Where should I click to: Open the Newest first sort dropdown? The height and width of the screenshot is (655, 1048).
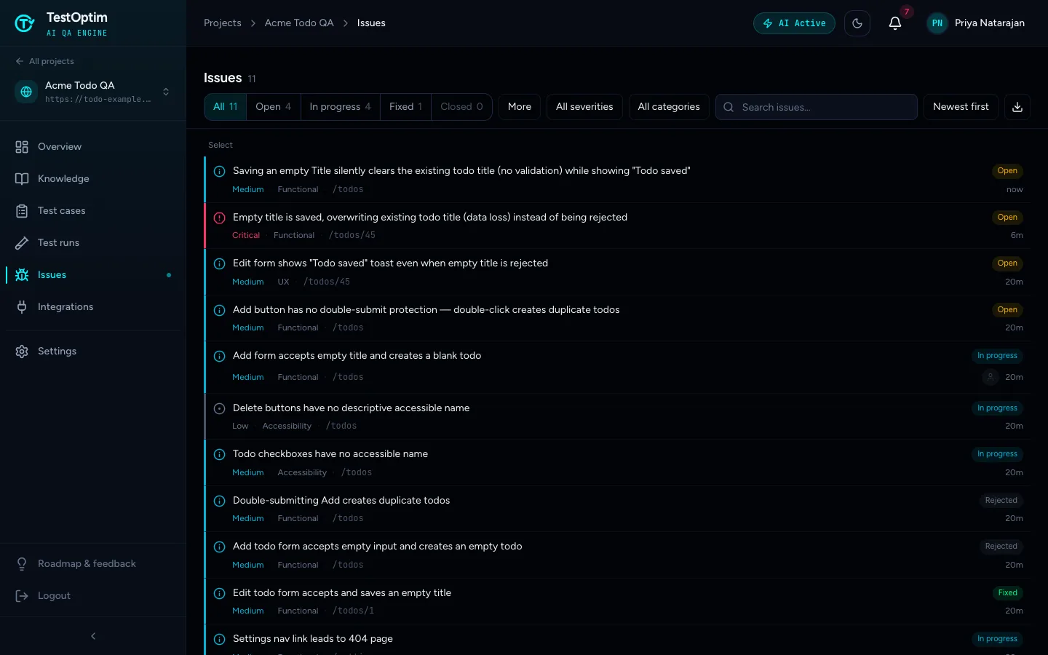(961, 107)
